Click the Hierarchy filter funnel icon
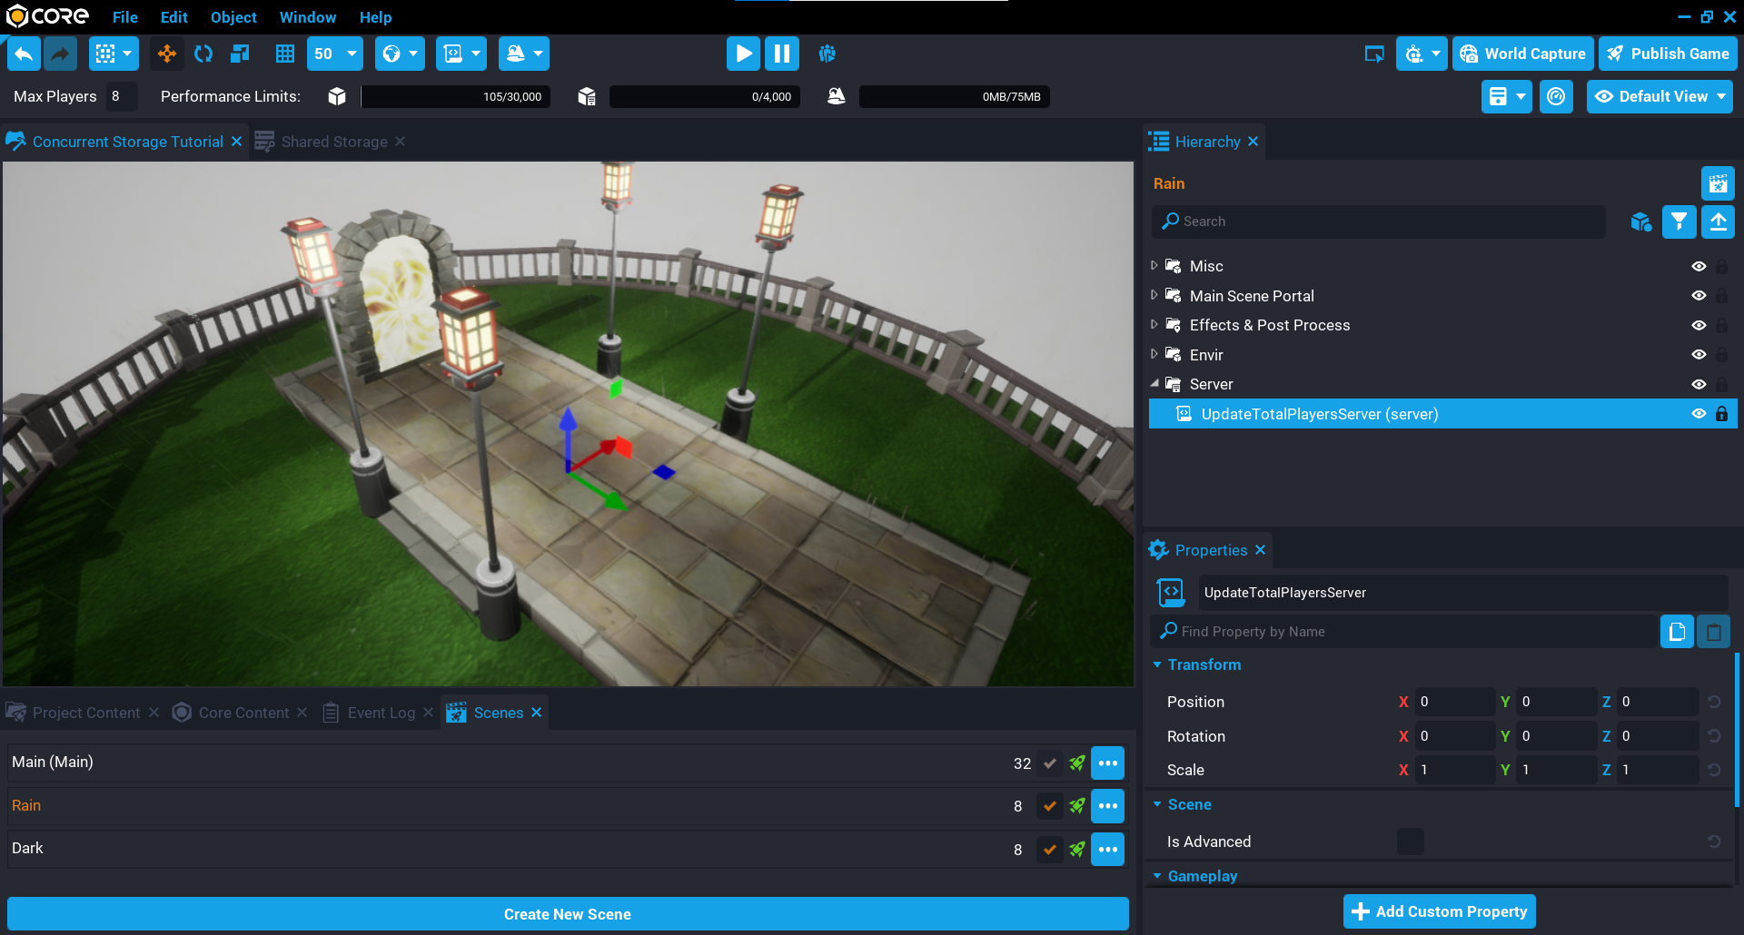The height and width of the screenshot is (935, 1744). click(1679, 221)
